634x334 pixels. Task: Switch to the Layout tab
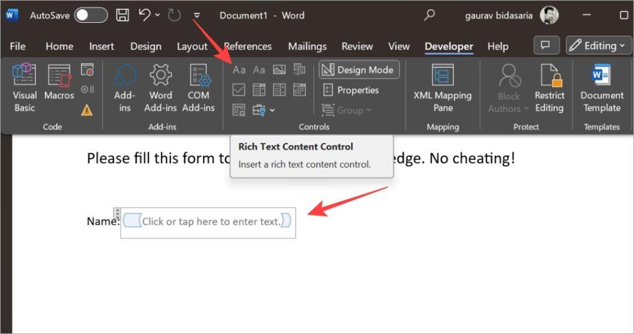pyautogui.click(x=192, y=46)
